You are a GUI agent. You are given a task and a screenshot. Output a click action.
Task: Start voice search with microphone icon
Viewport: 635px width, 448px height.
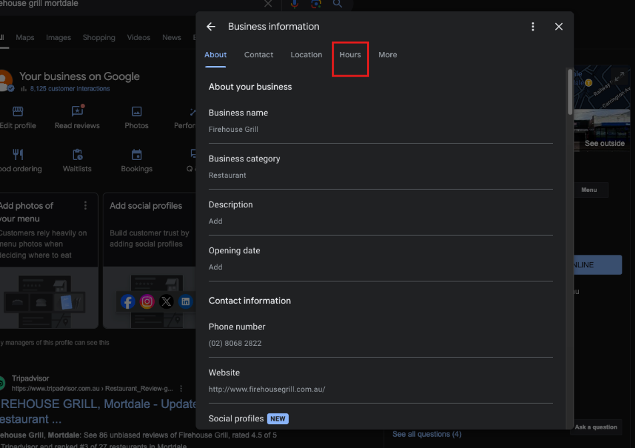[x=294, y=3]
